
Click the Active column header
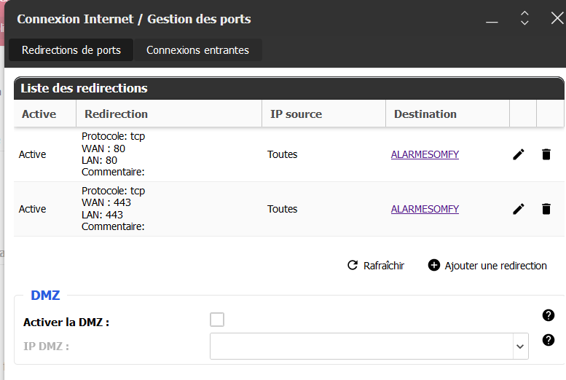click(39, 114)
